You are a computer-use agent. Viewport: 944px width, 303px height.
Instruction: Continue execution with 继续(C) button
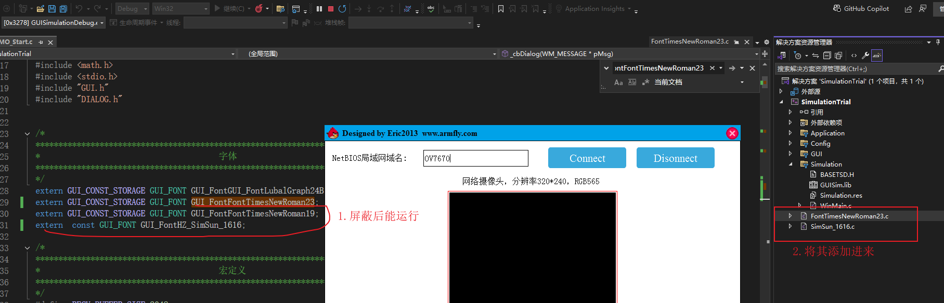[x=229, y=9]
